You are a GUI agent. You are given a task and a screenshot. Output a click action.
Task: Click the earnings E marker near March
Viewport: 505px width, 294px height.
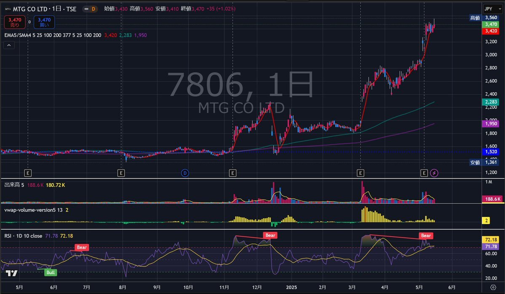[x=361, y=173]
